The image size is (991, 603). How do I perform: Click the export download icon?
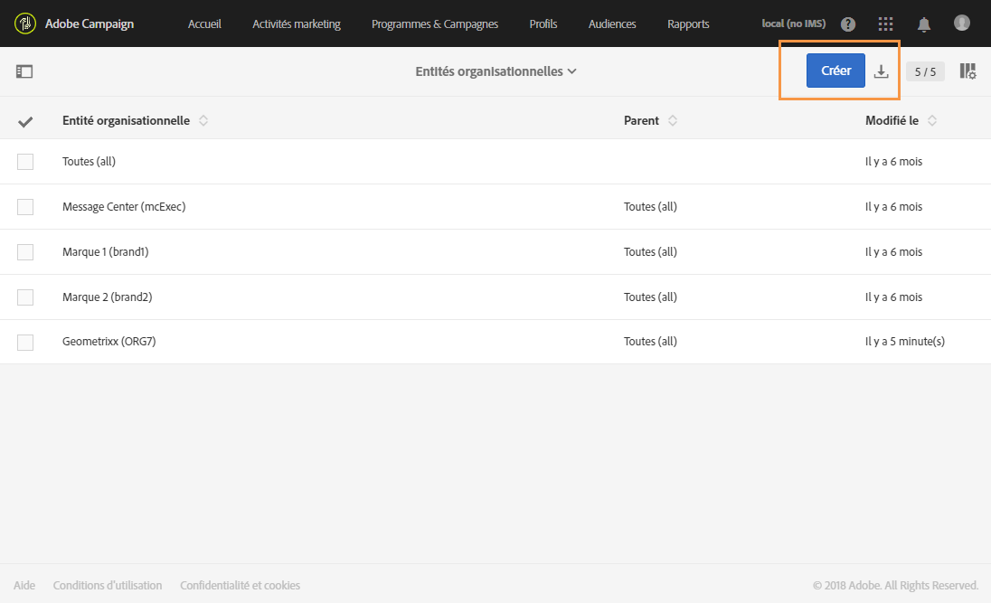(x=881, y=71)
